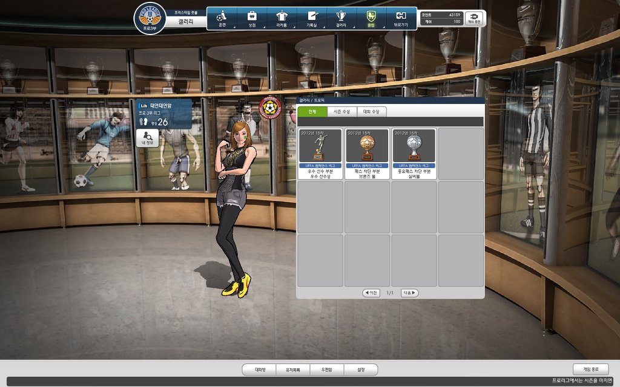The height and width of the screenshot is (387, 620).
Task: Switch to the 대회 수상 tab
Action: 371,112
